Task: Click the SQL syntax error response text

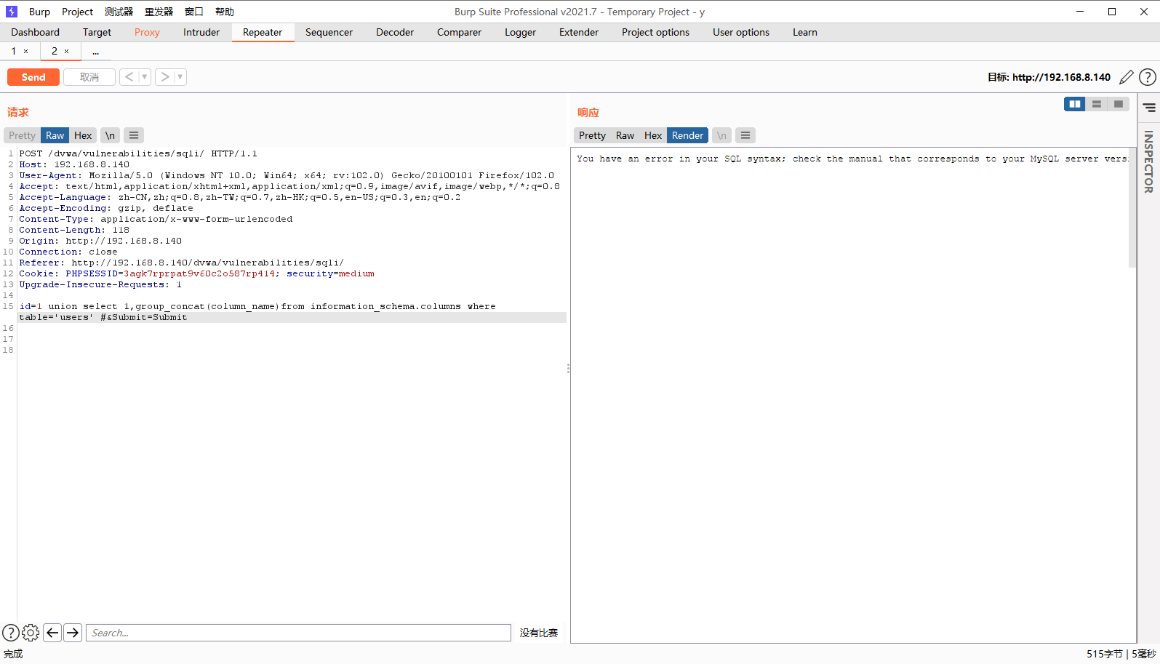Action: 852,159
